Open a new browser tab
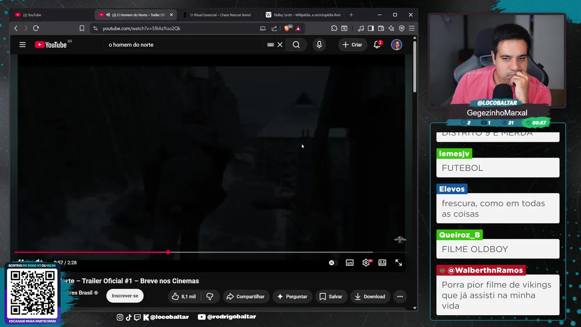The image size is (581, 327). [x=351, y=15]
